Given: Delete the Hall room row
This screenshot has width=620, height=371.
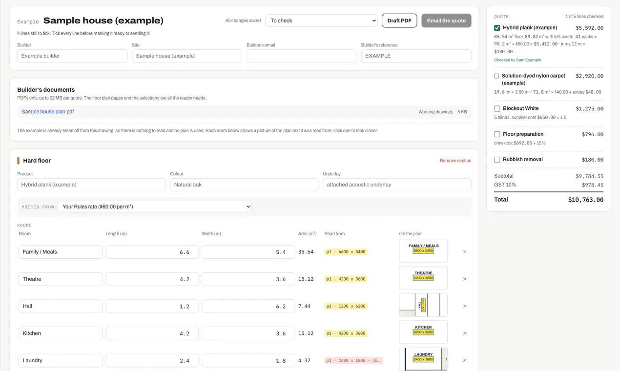Looking at the screenshot, I should (464, 306).
